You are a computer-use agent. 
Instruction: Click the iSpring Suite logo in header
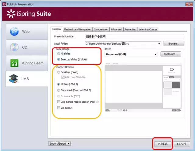pyautogui.click(x=29, y=14)
